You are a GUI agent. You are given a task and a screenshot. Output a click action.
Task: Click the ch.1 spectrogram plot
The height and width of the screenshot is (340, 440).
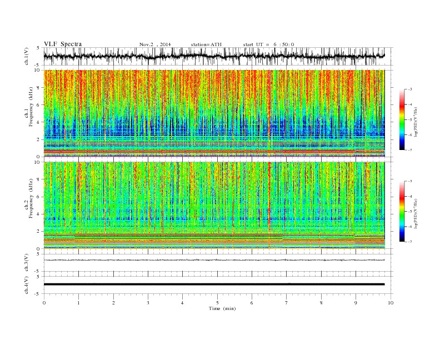pyautogui.click(x=214, y=113)
